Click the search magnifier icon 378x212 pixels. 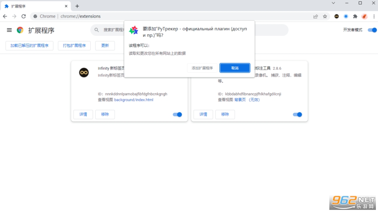[x=97, y=30]
